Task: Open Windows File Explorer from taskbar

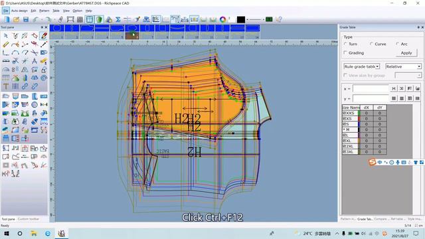Action: 34,233
